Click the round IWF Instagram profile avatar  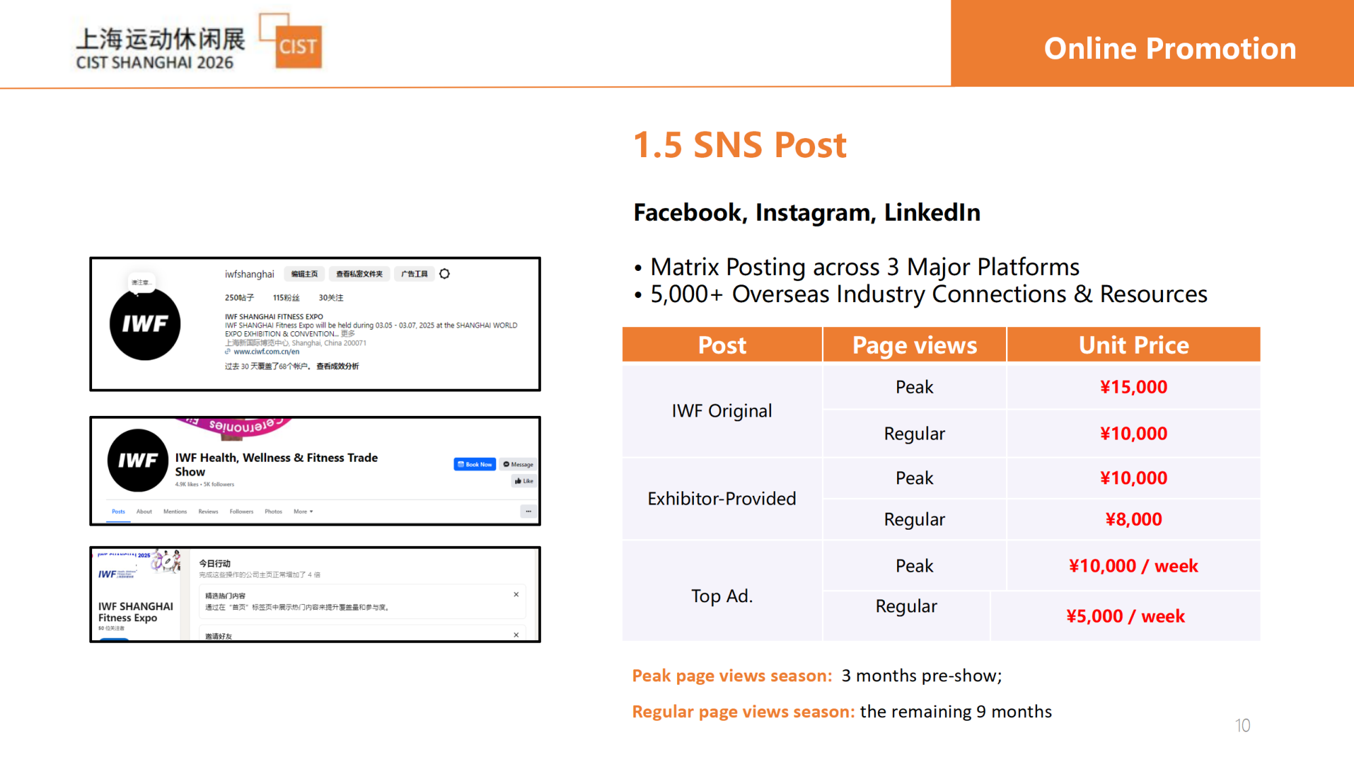point(145,324)
